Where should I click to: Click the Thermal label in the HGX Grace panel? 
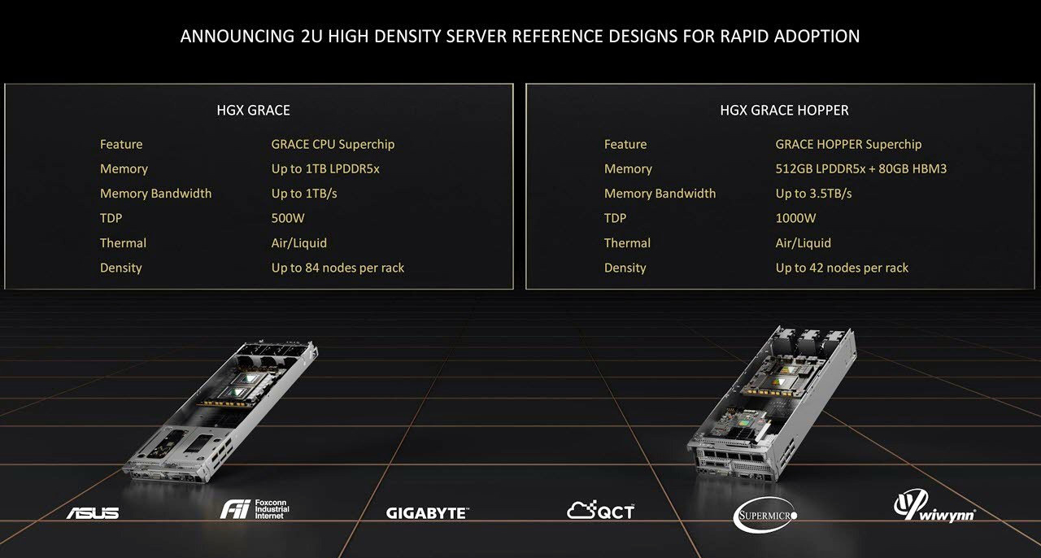tap(123, 243)
